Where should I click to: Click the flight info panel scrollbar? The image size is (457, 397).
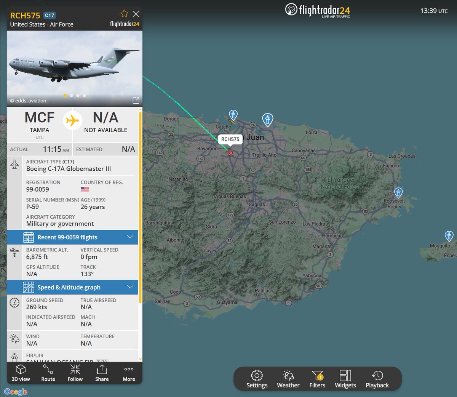click(x=141, y=208)
